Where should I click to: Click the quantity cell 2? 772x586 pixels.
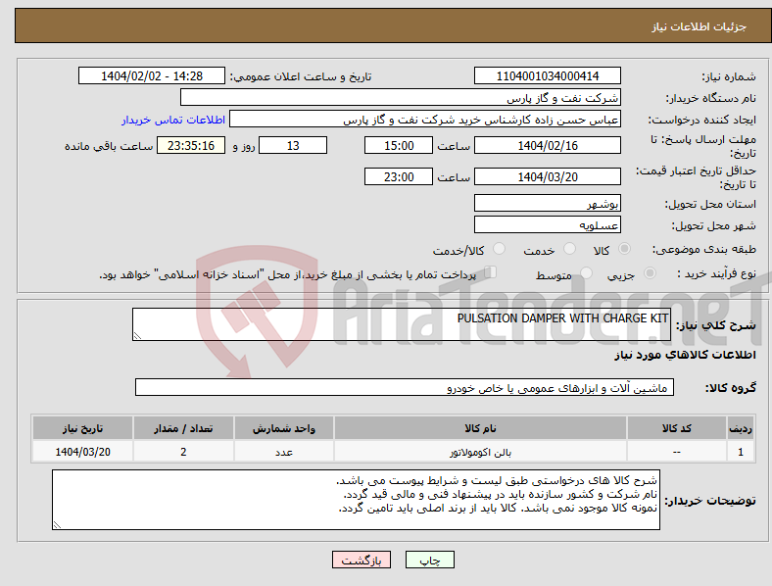point(183,452)
